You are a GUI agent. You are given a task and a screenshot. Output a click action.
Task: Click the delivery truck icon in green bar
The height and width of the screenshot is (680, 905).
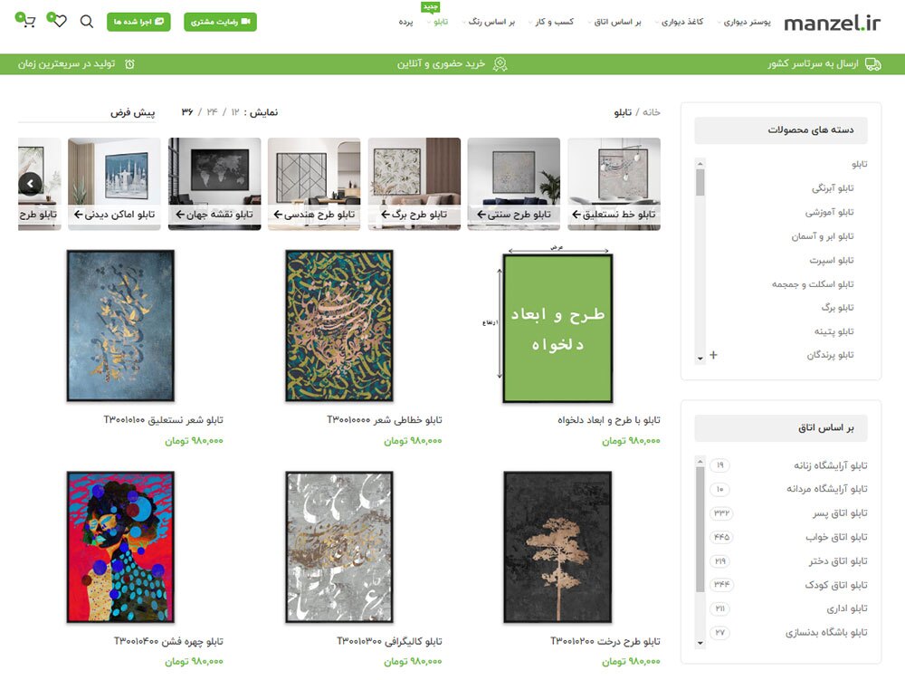[x=872, y=64]
